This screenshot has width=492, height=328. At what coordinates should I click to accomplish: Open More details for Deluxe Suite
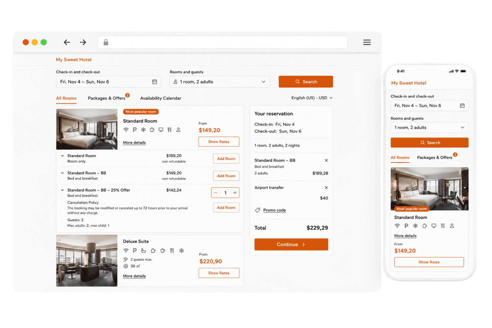(134, 276)
